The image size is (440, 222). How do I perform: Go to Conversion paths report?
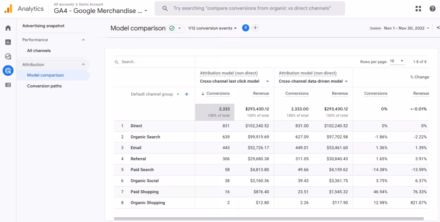pos(44,86)
